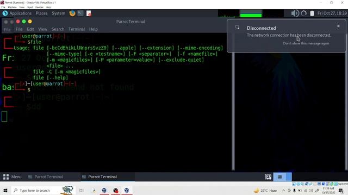Open the VirtualBox Input menu

30,7
